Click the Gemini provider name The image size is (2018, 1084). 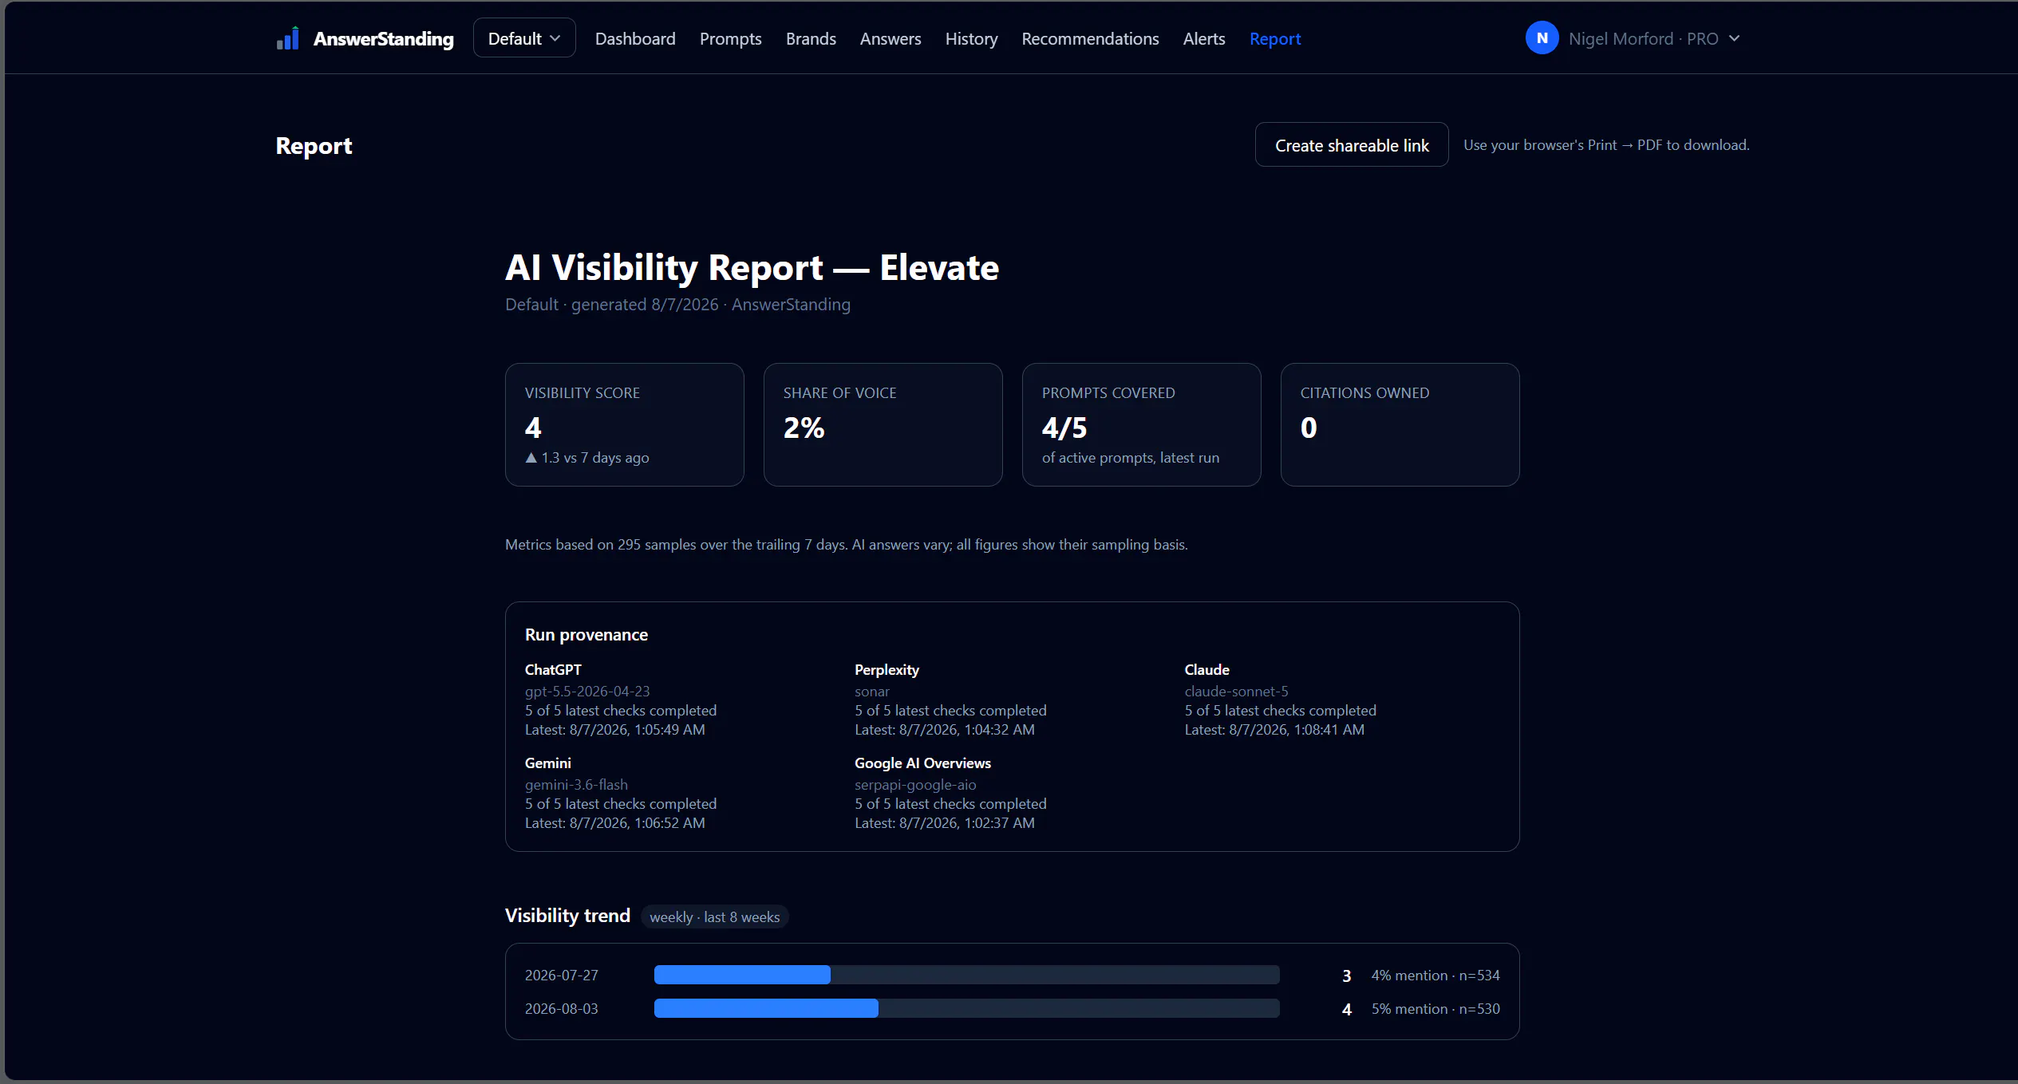click(548, 763)
